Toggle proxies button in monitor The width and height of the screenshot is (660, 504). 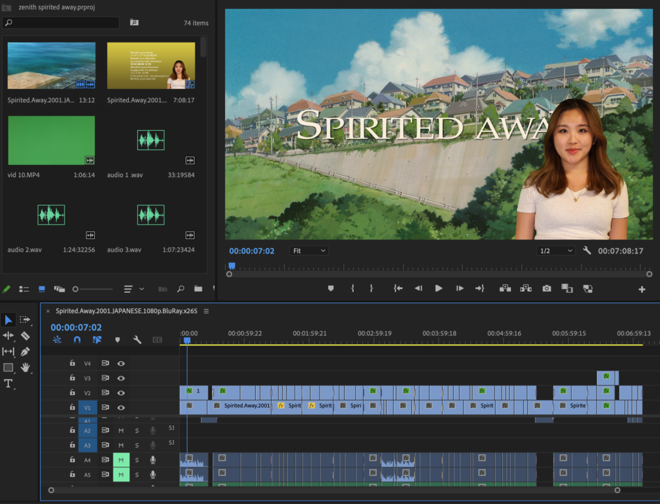tap(588, 289)
